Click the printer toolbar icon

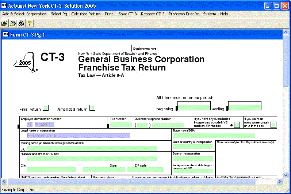click(x=13, y=23)
